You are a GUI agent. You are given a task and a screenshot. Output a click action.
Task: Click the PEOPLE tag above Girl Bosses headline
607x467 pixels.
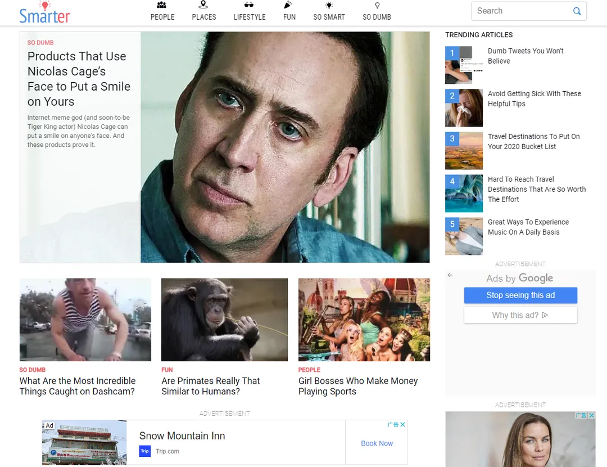point(309,370)
